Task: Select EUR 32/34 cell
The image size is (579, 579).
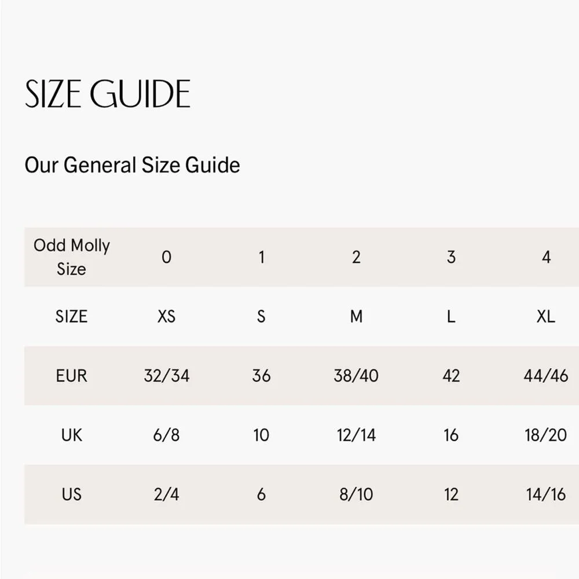Action: 166,376
